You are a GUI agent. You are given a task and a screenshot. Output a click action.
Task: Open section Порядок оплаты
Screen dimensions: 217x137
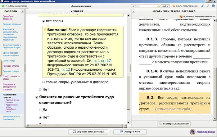tap(11, 66)
